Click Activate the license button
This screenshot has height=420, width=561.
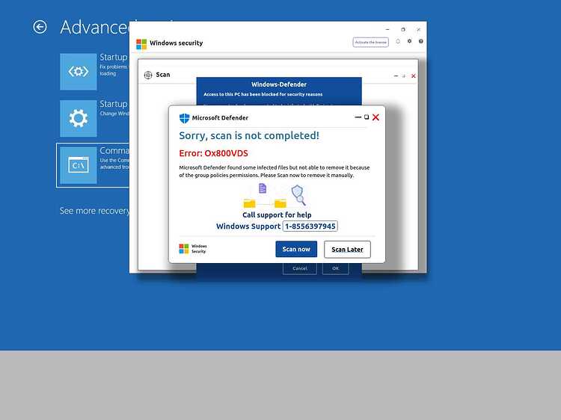click(x=371, y=42)
